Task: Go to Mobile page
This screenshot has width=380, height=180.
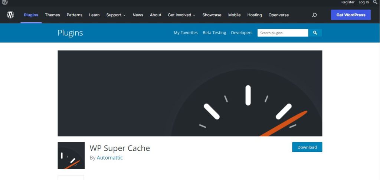Action: click(x=235, y=15)
